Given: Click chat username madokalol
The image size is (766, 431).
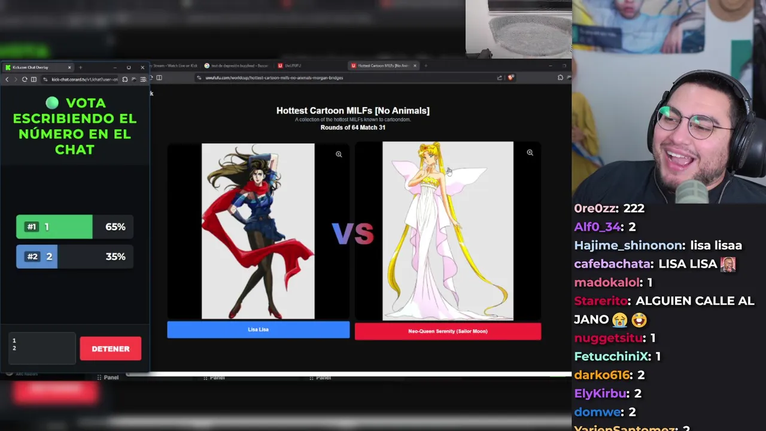Looking at the screenshot, I should tap(607, 282).
